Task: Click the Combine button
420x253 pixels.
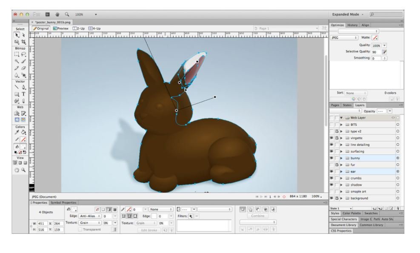Action: (x=258, y=216)
